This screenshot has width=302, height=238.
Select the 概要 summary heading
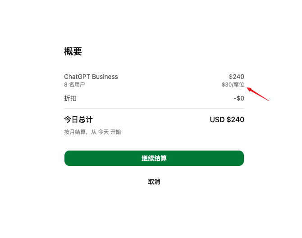click(73, 51)
